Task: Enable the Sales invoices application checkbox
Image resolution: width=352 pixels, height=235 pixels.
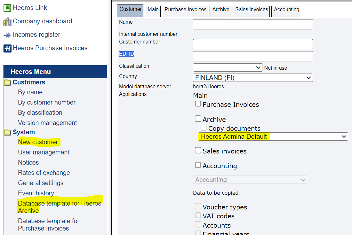Action: pyautogui.click(x=198, y=150)
